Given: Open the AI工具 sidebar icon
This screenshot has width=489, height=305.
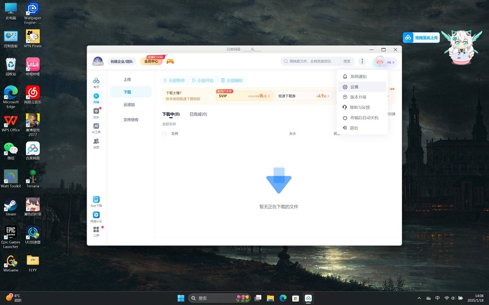Looking at the screenshot, I should tap(96, 128).
